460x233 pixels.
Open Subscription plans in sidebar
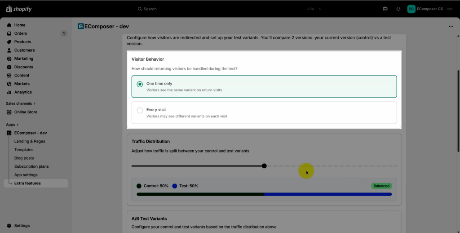[x=31, y=166]
